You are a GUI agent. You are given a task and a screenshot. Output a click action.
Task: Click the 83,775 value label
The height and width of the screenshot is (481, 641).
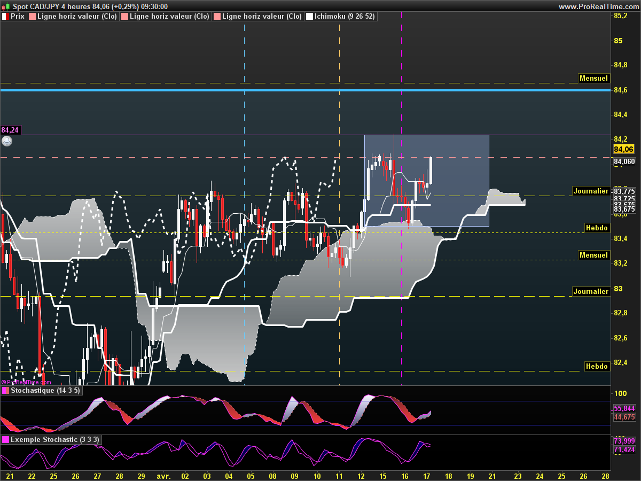[624, 191]
